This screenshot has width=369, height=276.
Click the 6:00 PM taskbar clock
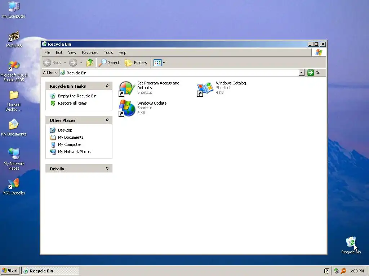pos(356,271)
